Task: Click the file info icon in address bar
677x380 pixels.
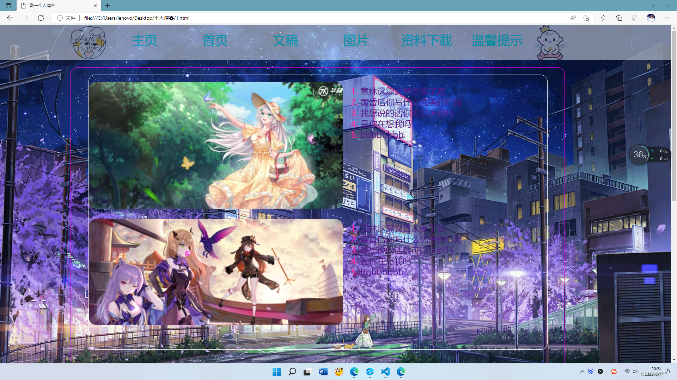Action: [x=60, y=18]
